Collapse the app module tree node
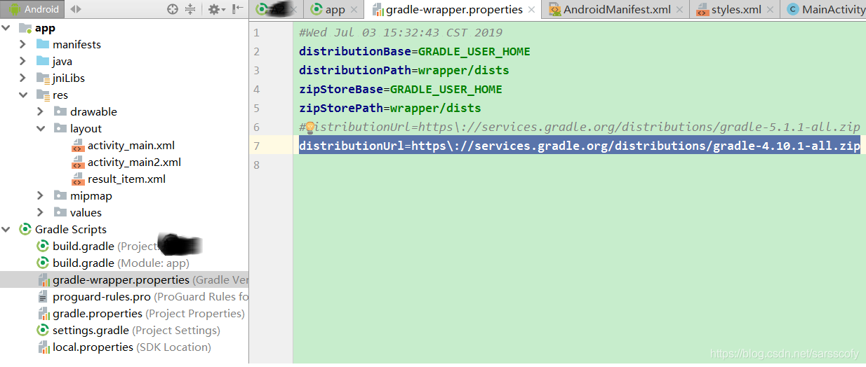Screen dimensions: 866x367 pyautogui.click(x=7, y=28)
